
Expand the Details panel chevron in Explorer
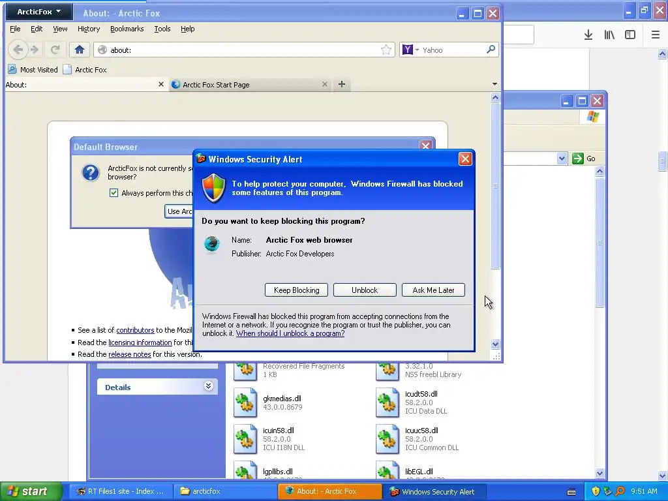click(x=208, y=386)
